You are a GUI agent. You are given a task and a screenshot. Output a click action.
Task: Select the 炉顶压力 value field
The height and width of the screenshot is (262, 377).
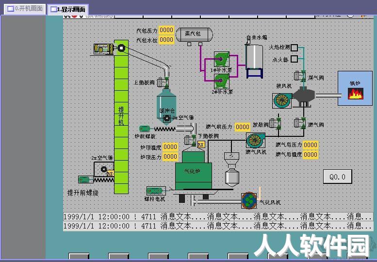(170, 157)
